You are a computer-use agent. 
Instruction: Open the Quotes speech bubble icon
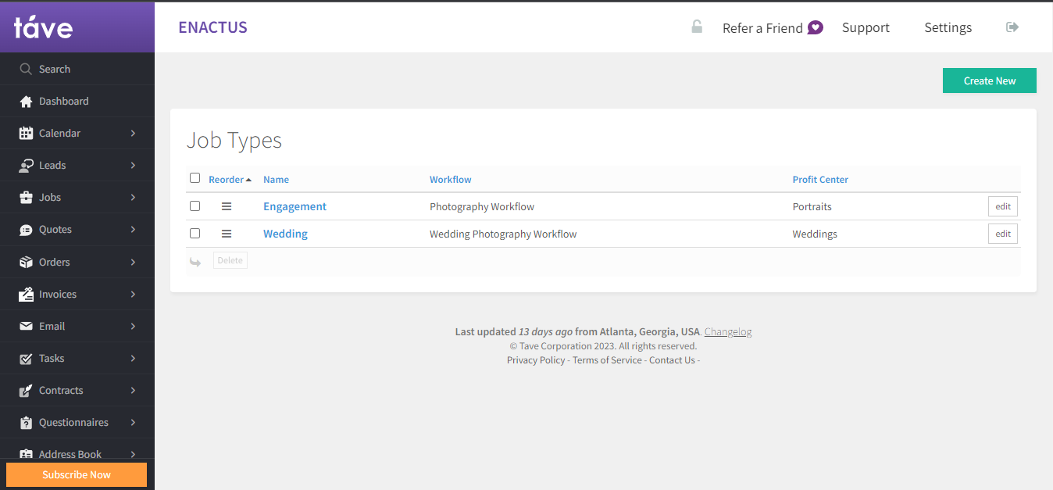(23, 229)
